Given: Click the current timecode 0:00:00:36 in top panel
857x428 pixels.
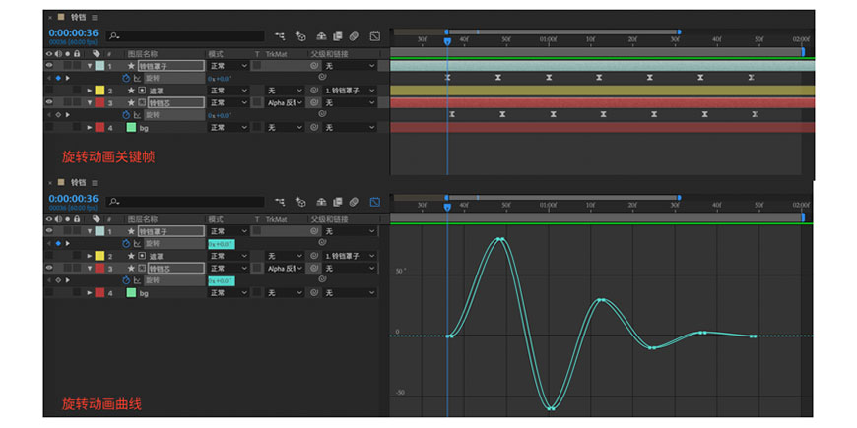Looking at the screenshot, I should point(73,33).
